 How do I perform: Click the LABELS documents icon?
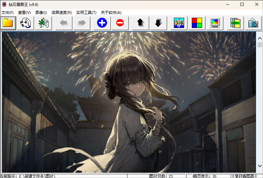(235, 23)
